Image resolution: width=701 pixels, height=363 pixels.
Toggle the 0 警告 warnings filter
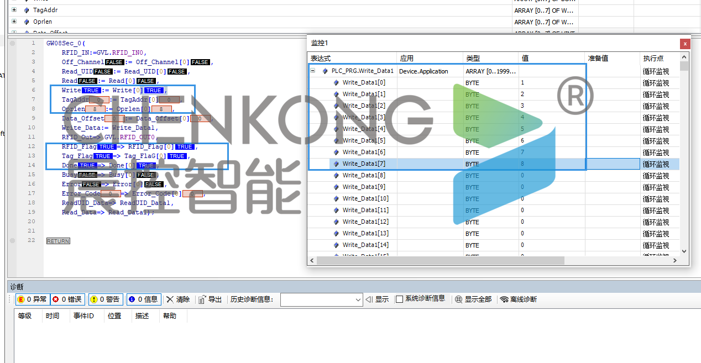(105, 299)
